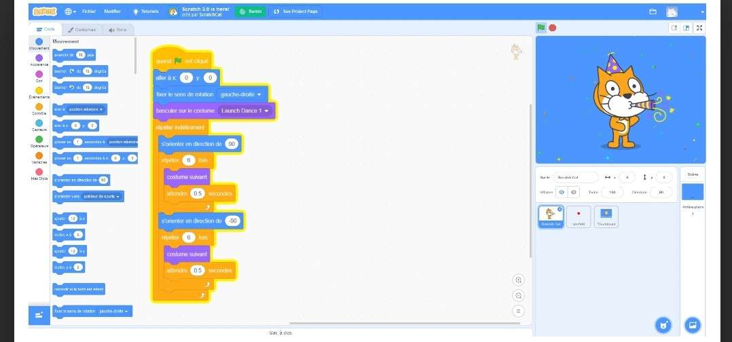
Task: Select the Événements category circle
Action: coord(39,90)
